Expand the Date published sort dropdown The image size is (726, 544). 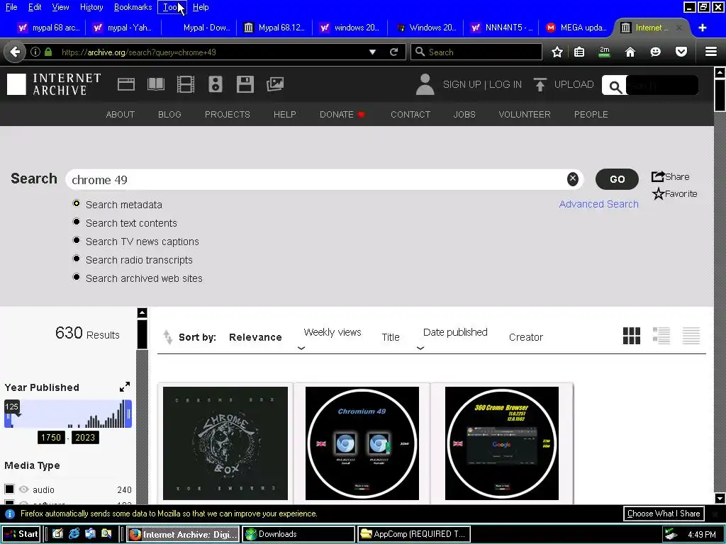(x=420, y=348)
